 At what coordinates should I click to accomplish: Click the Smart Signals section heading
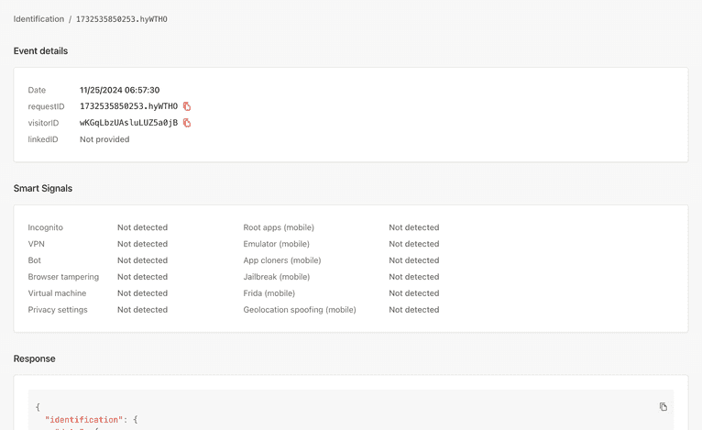pyautogui.click(x=43, y=188)
